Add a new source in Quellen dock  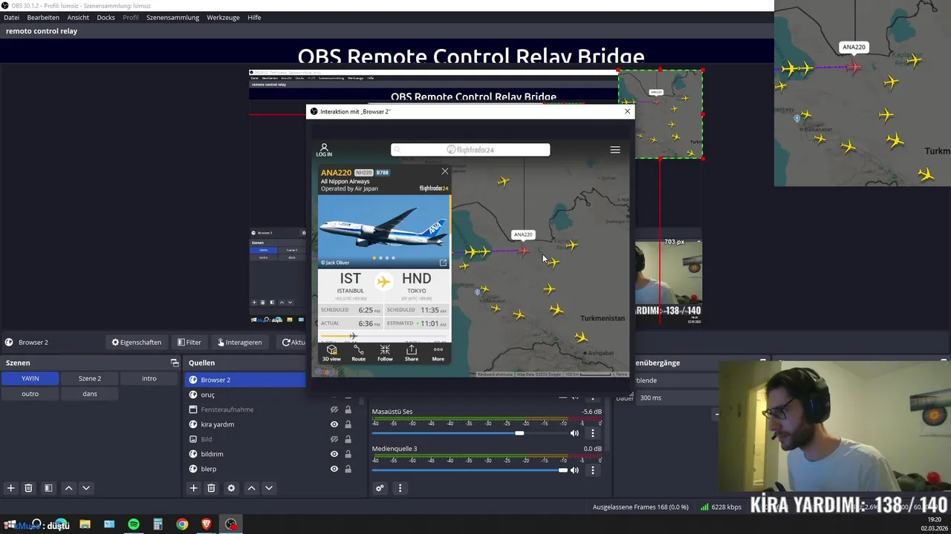[x=193, y=488]
